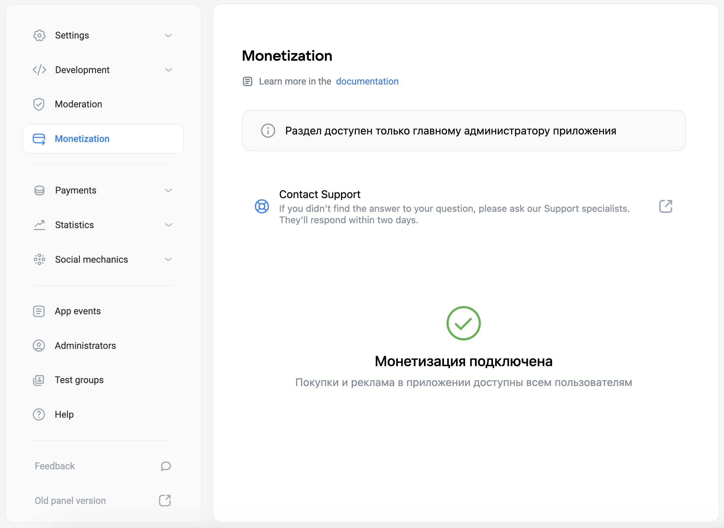Open Contact Support via external link icon
Image resolution: width=724 pixels, height=528 pixels.
666,207
